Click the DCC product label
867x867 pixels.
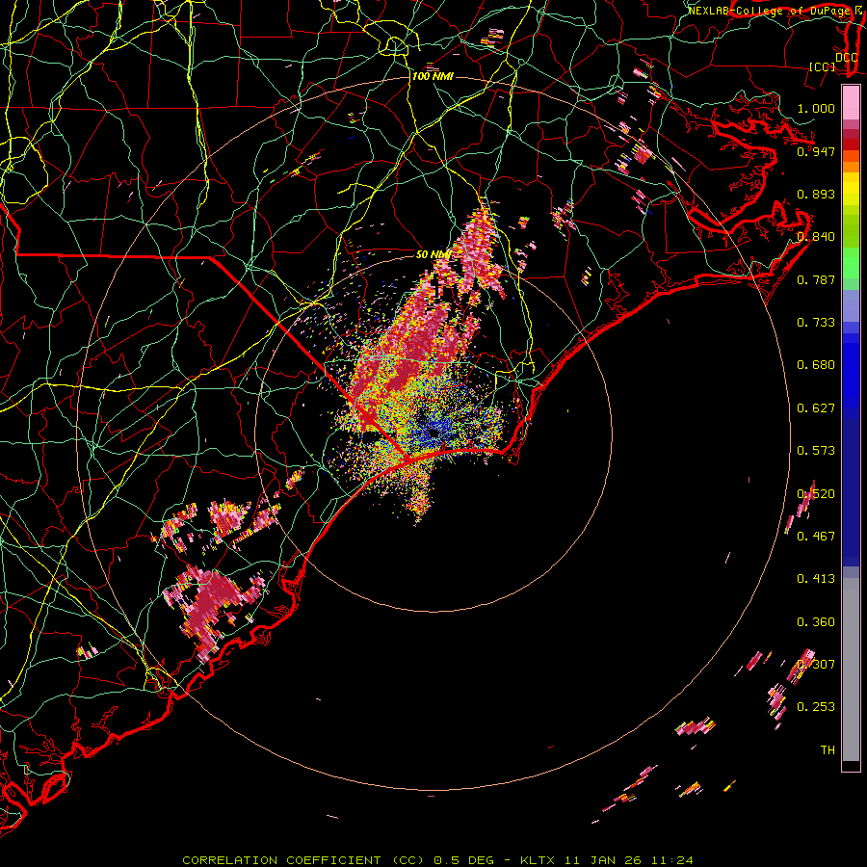pos(846,58)
